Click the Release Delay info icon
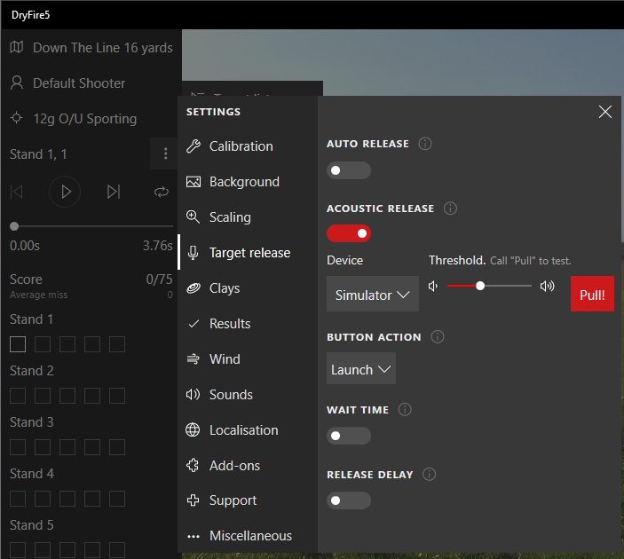This screenshot has width=624, height=559. point(430,475)
